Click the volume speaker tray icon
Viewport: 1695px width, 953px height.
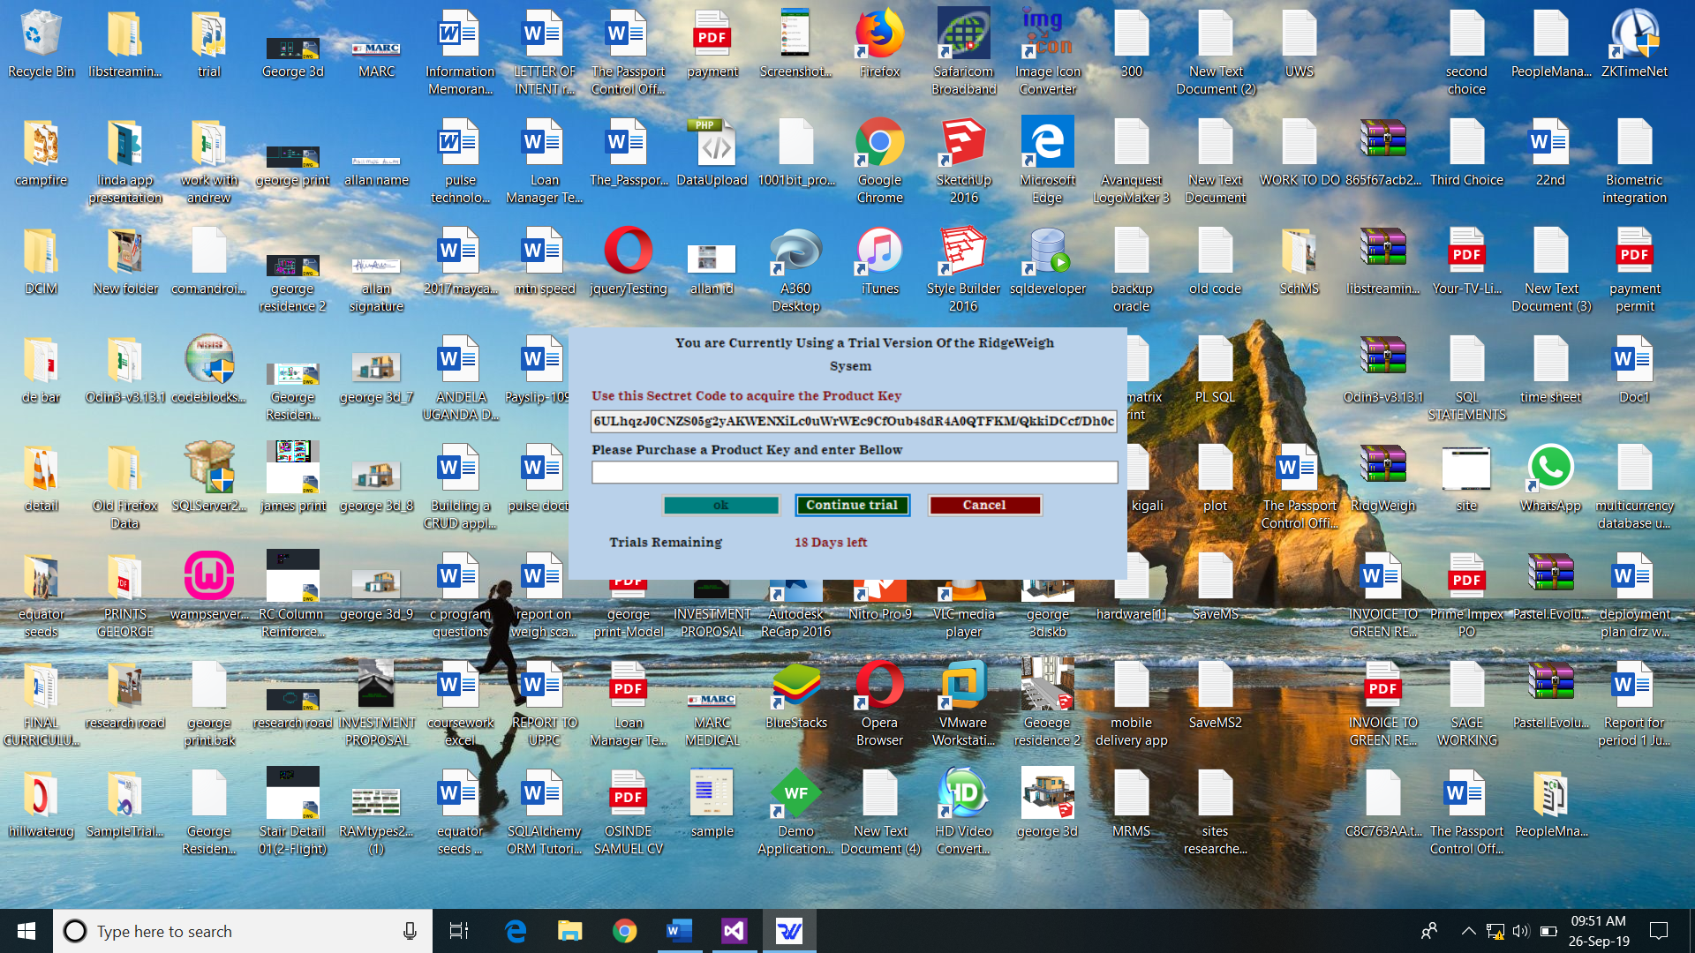[1520, 931]
